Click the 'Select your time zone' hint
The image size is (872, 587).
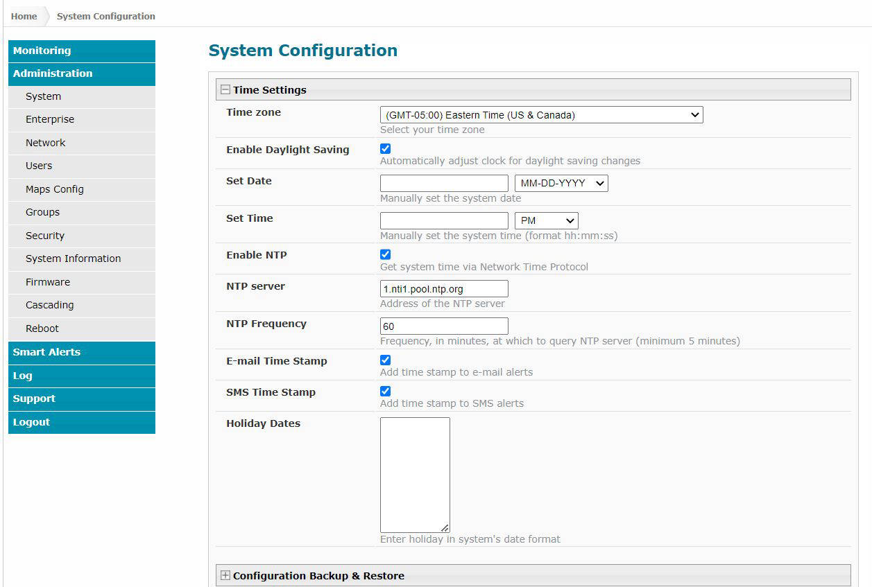click(432, 130)
